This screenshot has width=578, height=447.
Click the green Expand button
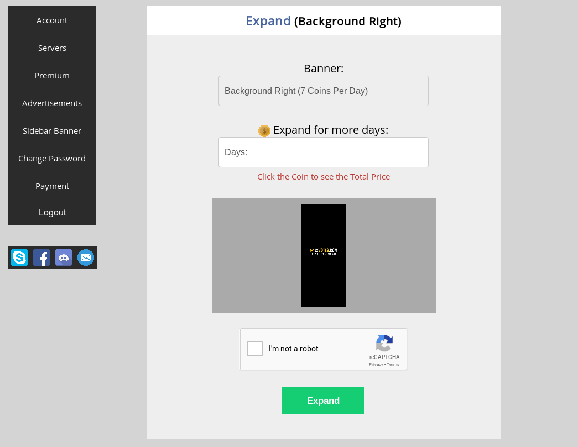(323, 401)
